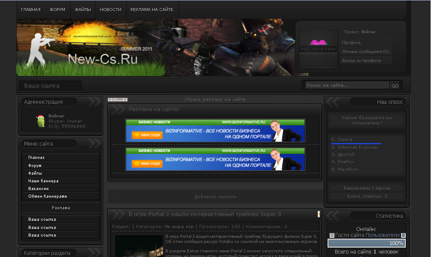
Task: Open the poll Архив link
Action: pos(383,188)
